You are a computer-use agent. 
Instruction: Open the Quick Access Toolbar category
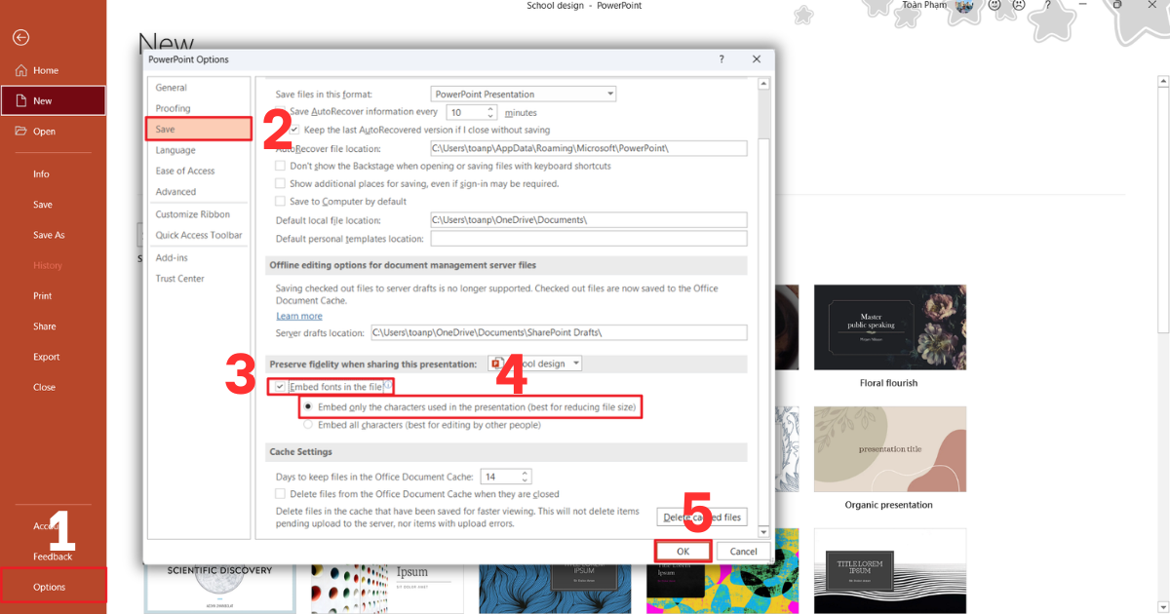[199, 235]
